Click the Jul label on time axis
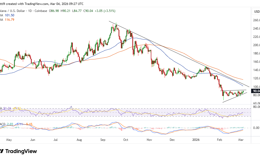Screen dimensions: 260x159 click(x=56, y=140)
